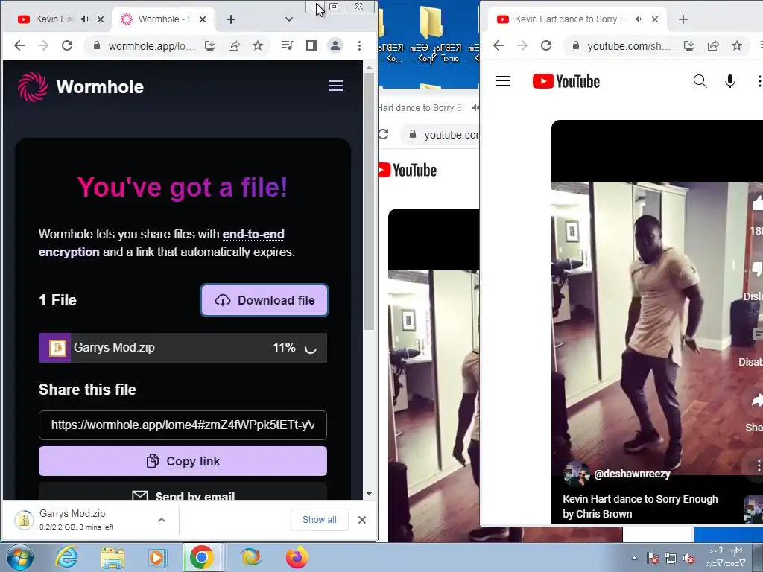Open Internet Explorer from the taskbar

pyautogui.click(x=66, y=557)
